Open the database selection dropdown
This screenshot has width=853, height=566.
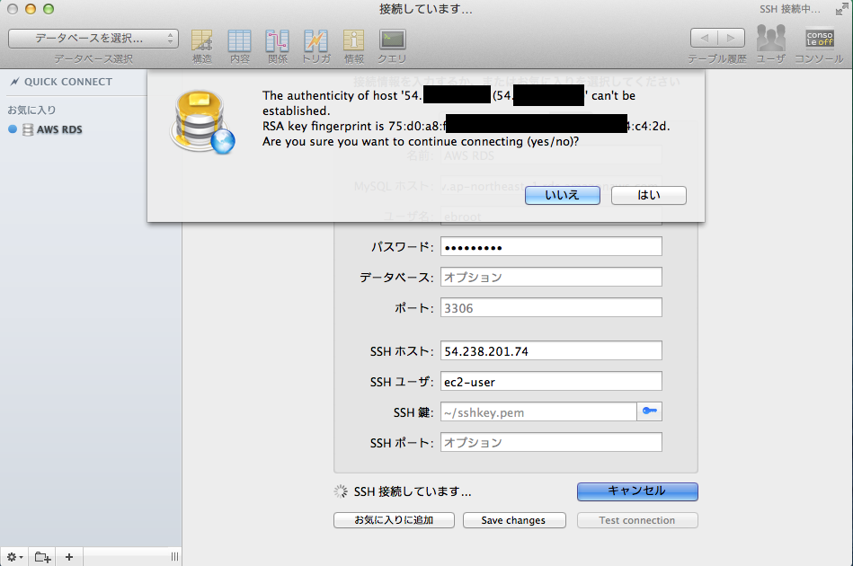click(93, 39)
